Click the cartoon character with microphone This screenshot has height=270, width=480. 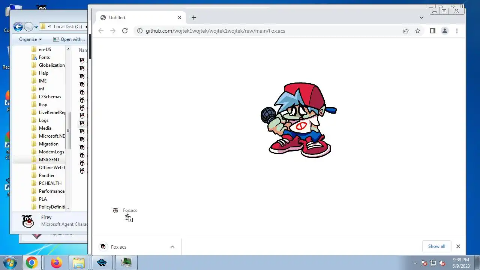(x=298, y=120)
